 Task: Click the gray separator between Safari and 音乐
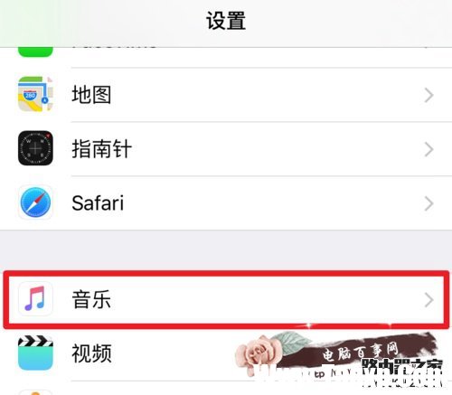coord(226,250)
